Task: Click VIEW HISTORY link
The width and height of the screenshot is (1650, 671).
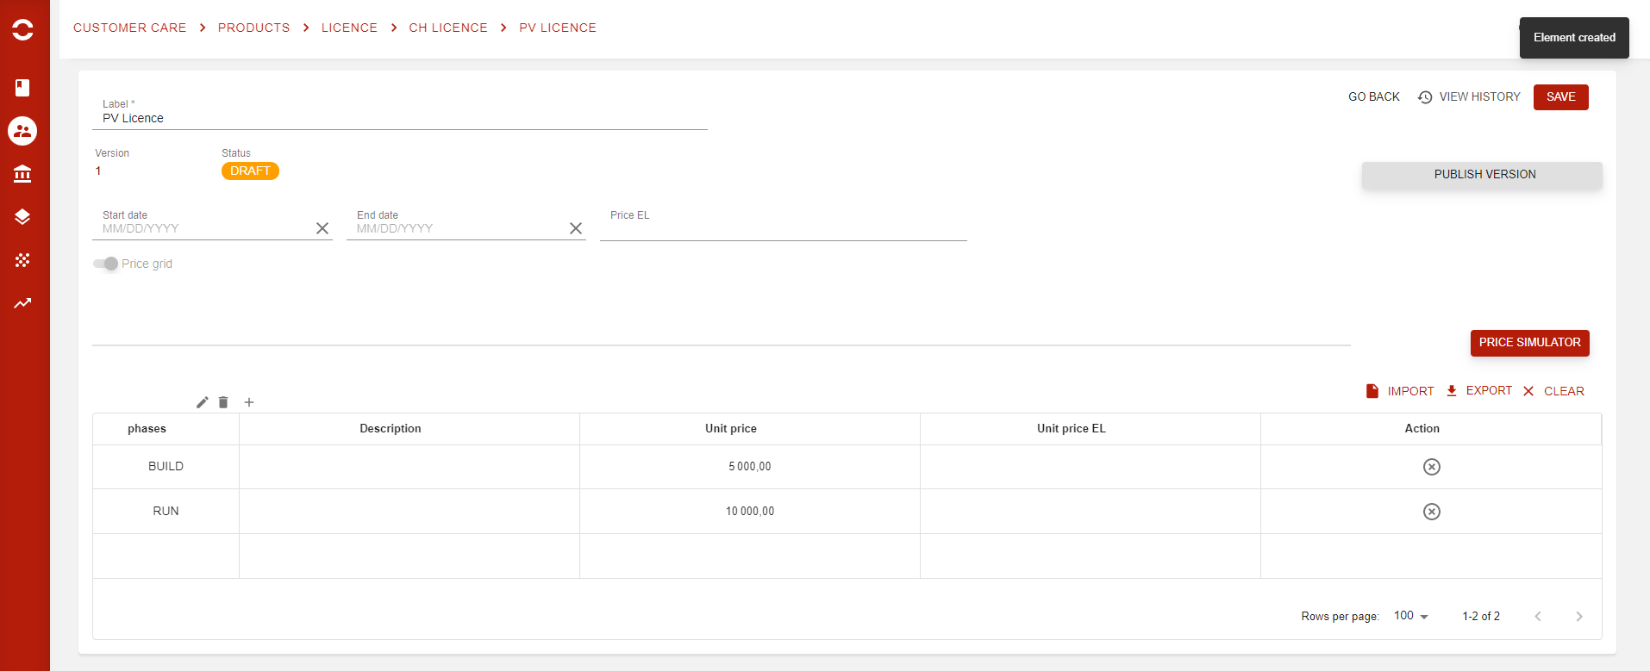Action: click(x=1469, y=97)
